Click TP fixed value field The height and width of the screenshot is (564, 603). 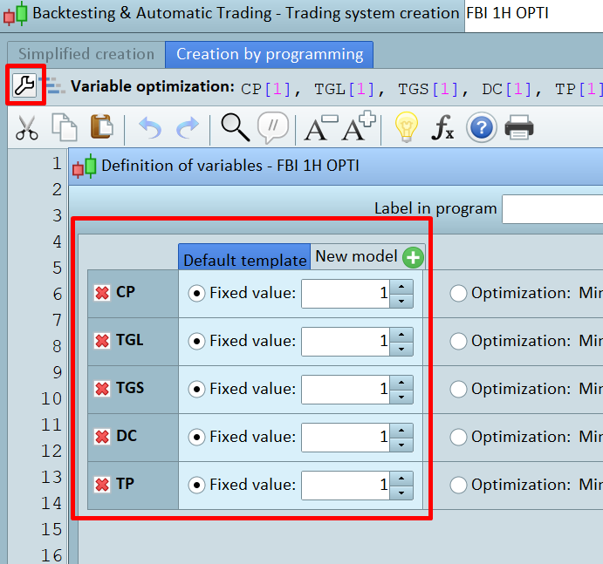pyautogui.click(x=346, y=486)
